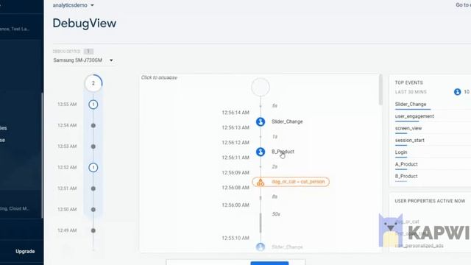471x265 pixels.
Task: Click the 12:56:08 AM timestamp
Action: pyautogui.click(x=235, y=188)
